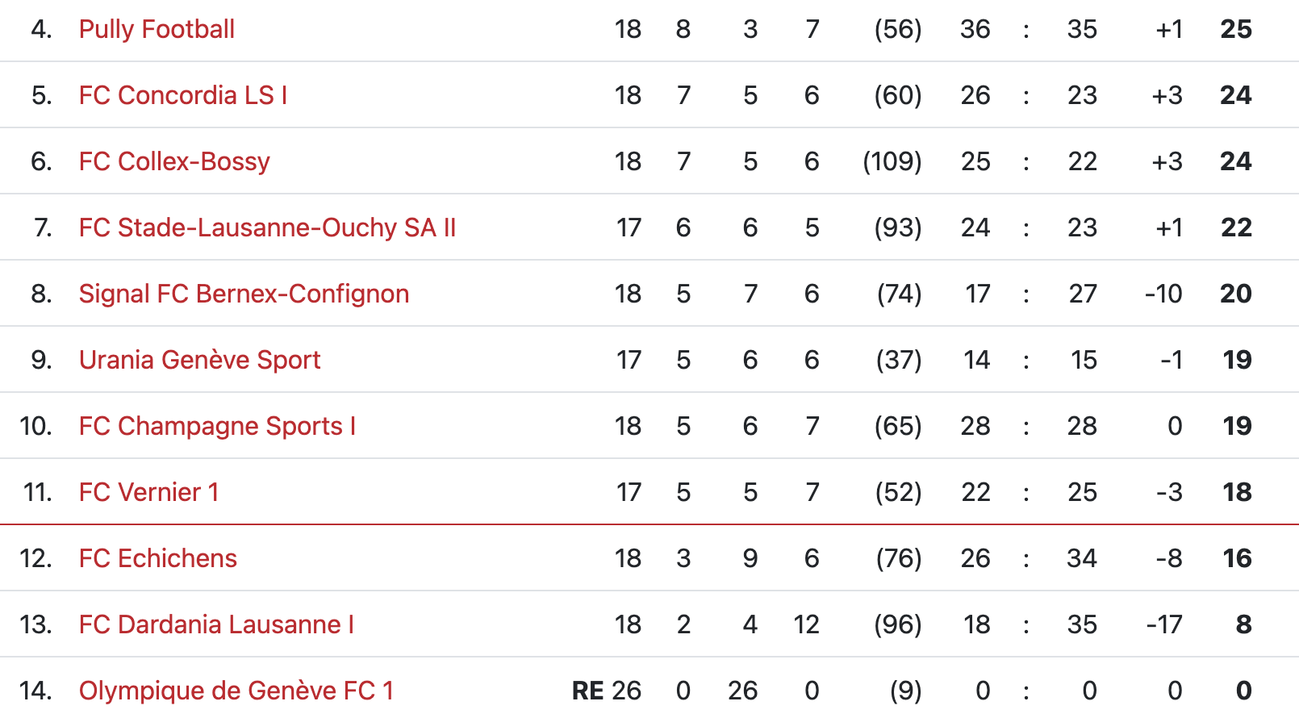Open FC Collex-Bossy team page
1299x718 pixels.
click(174, 161)
